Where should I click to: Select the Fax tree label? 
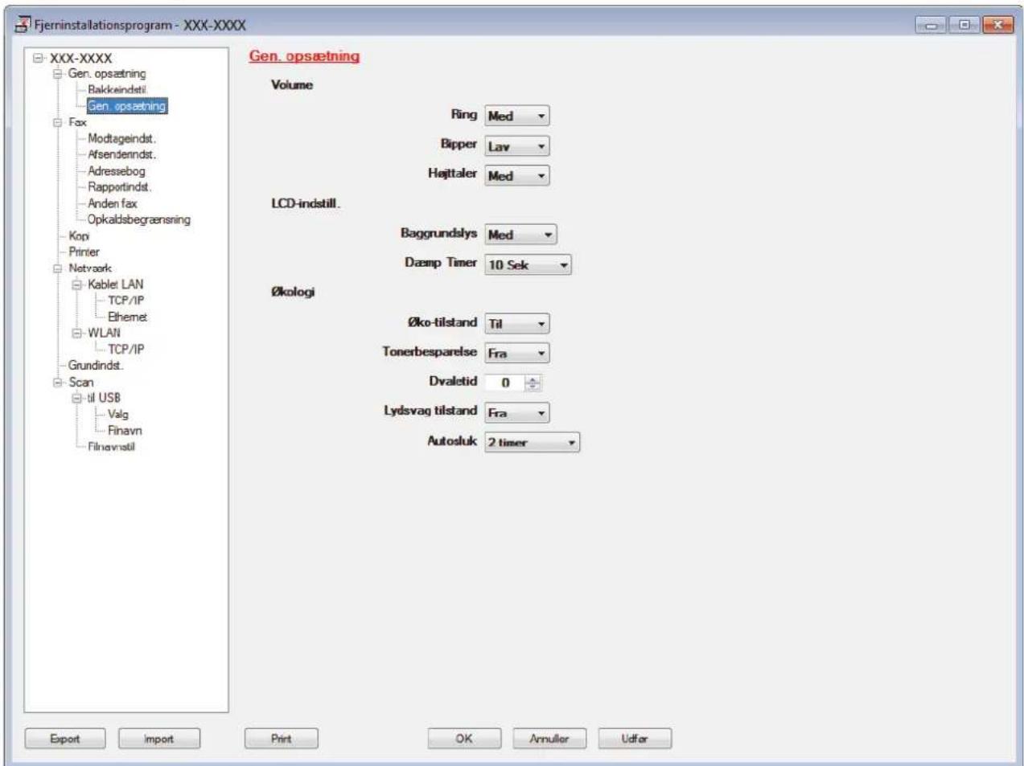[x=77, y=122]
